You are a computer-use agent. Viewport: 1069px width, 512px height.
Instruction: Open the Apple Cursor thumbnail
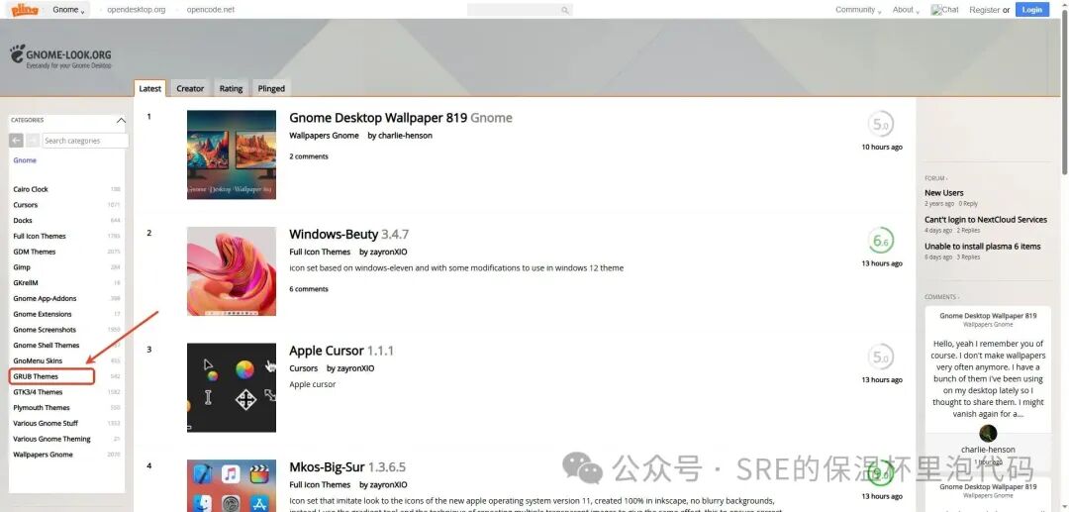[x=232, y=387]
